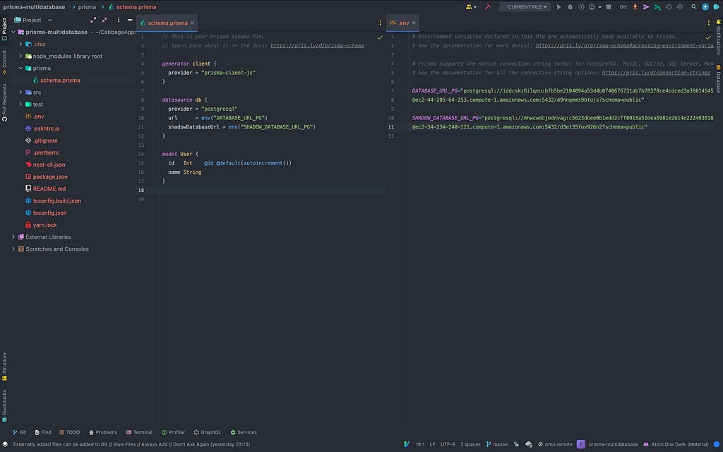
Task: Switch to the .env editor tab
Action: [x=403, y=23]
